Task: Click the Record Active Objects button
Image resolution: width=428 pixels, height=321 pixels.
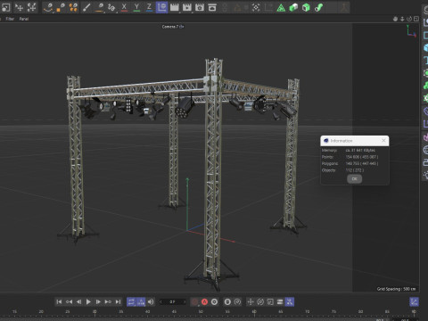Action: pos(194,302)
